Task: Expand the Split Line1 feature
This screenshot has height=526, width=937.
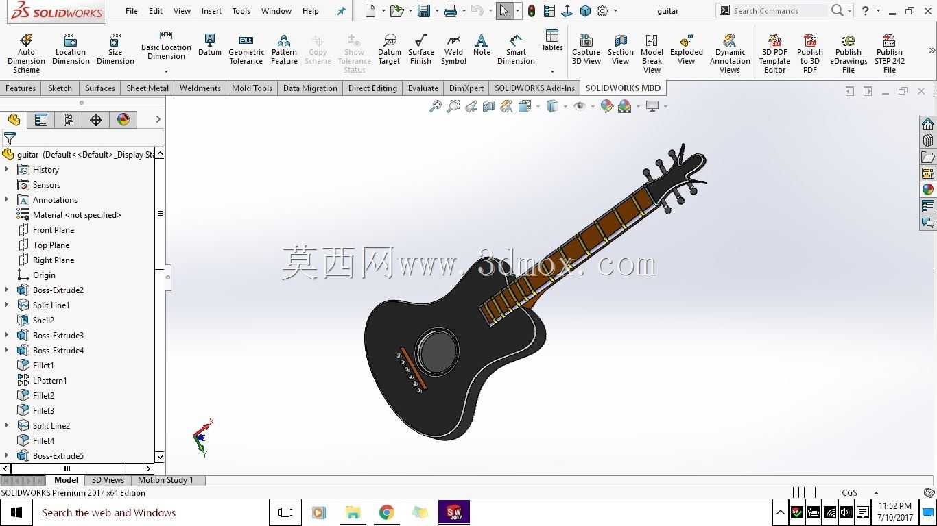Action: [x=7, y=305]
